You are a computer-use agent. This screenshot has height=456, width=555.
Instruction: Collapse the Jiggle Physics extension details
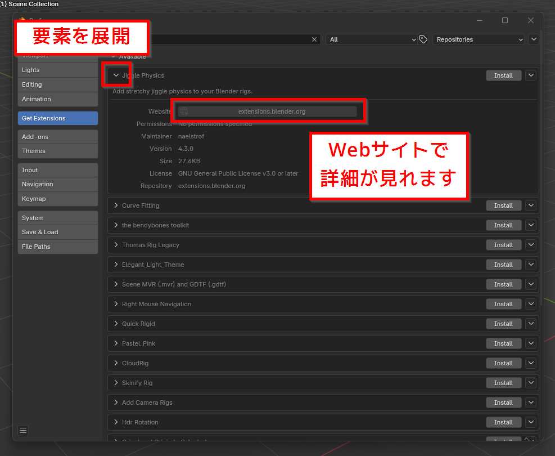(116, 75)
